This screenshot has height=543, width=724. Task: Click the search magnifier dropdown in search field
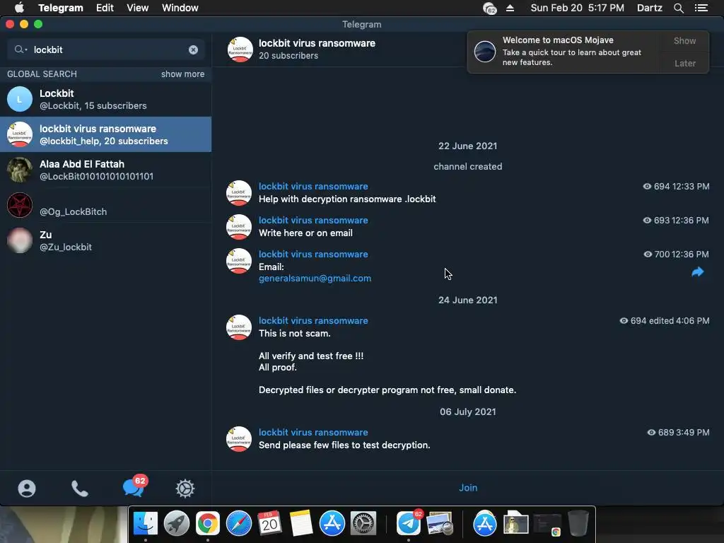click(x=21, y=49)
